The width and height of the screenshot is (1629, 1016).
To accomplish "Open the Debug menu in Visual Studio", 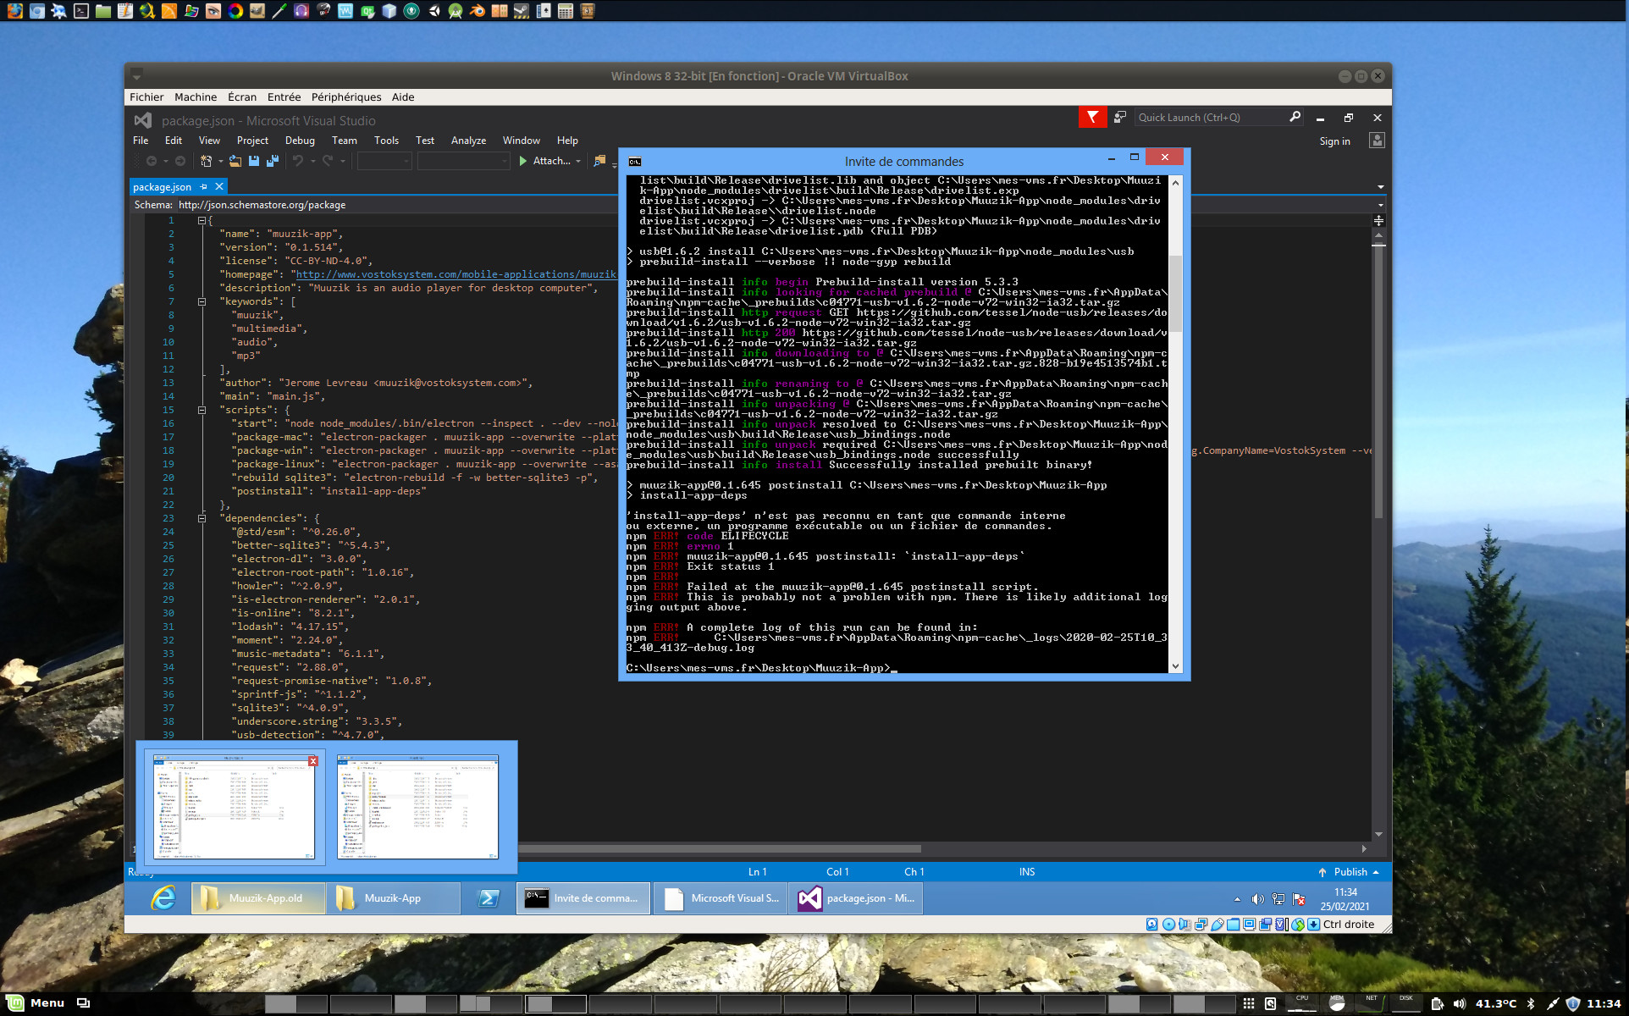I will point(300,141).
